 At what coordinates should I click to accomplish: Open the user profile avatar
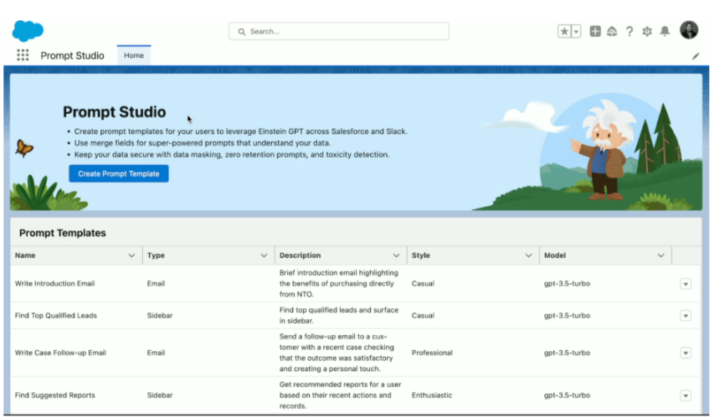click(689, 30)
